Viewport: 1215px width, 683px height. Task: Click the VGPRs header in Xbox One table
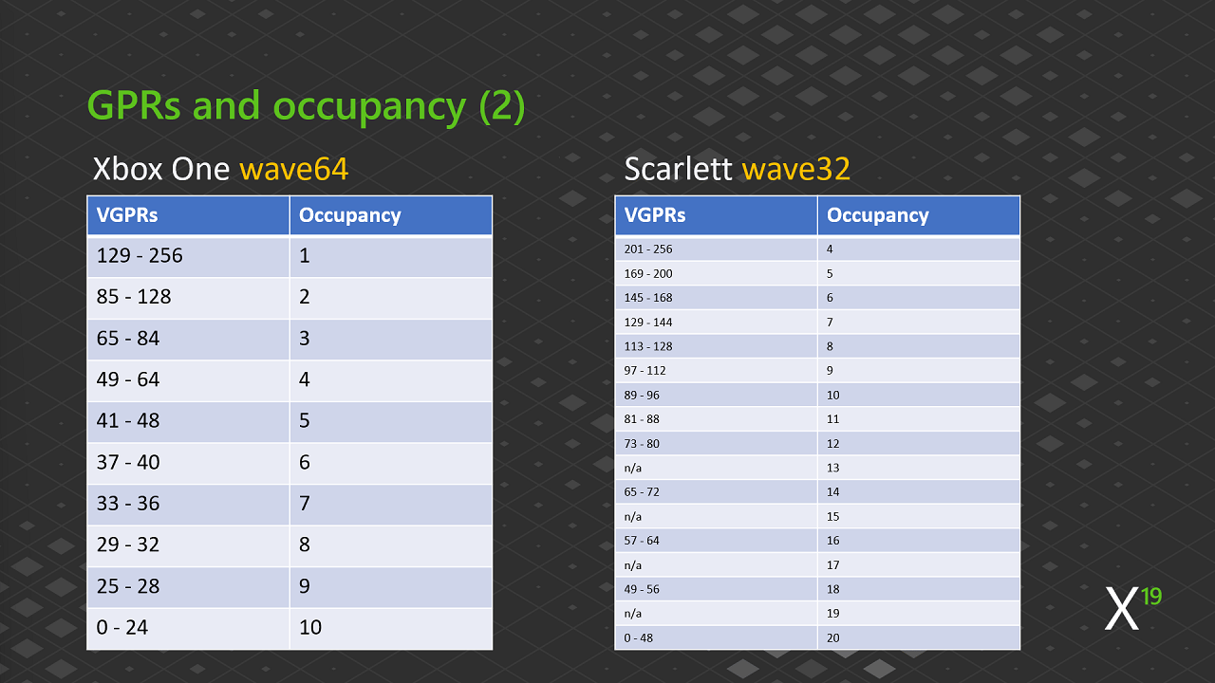pyautogui.click(x=188, y=215)
